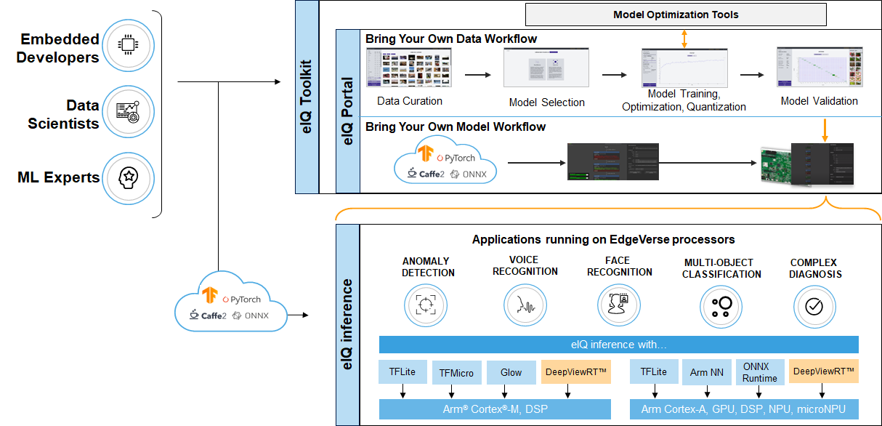
Task: Select the Embedded Developers chip icon
Action: [x=128, y=45]
